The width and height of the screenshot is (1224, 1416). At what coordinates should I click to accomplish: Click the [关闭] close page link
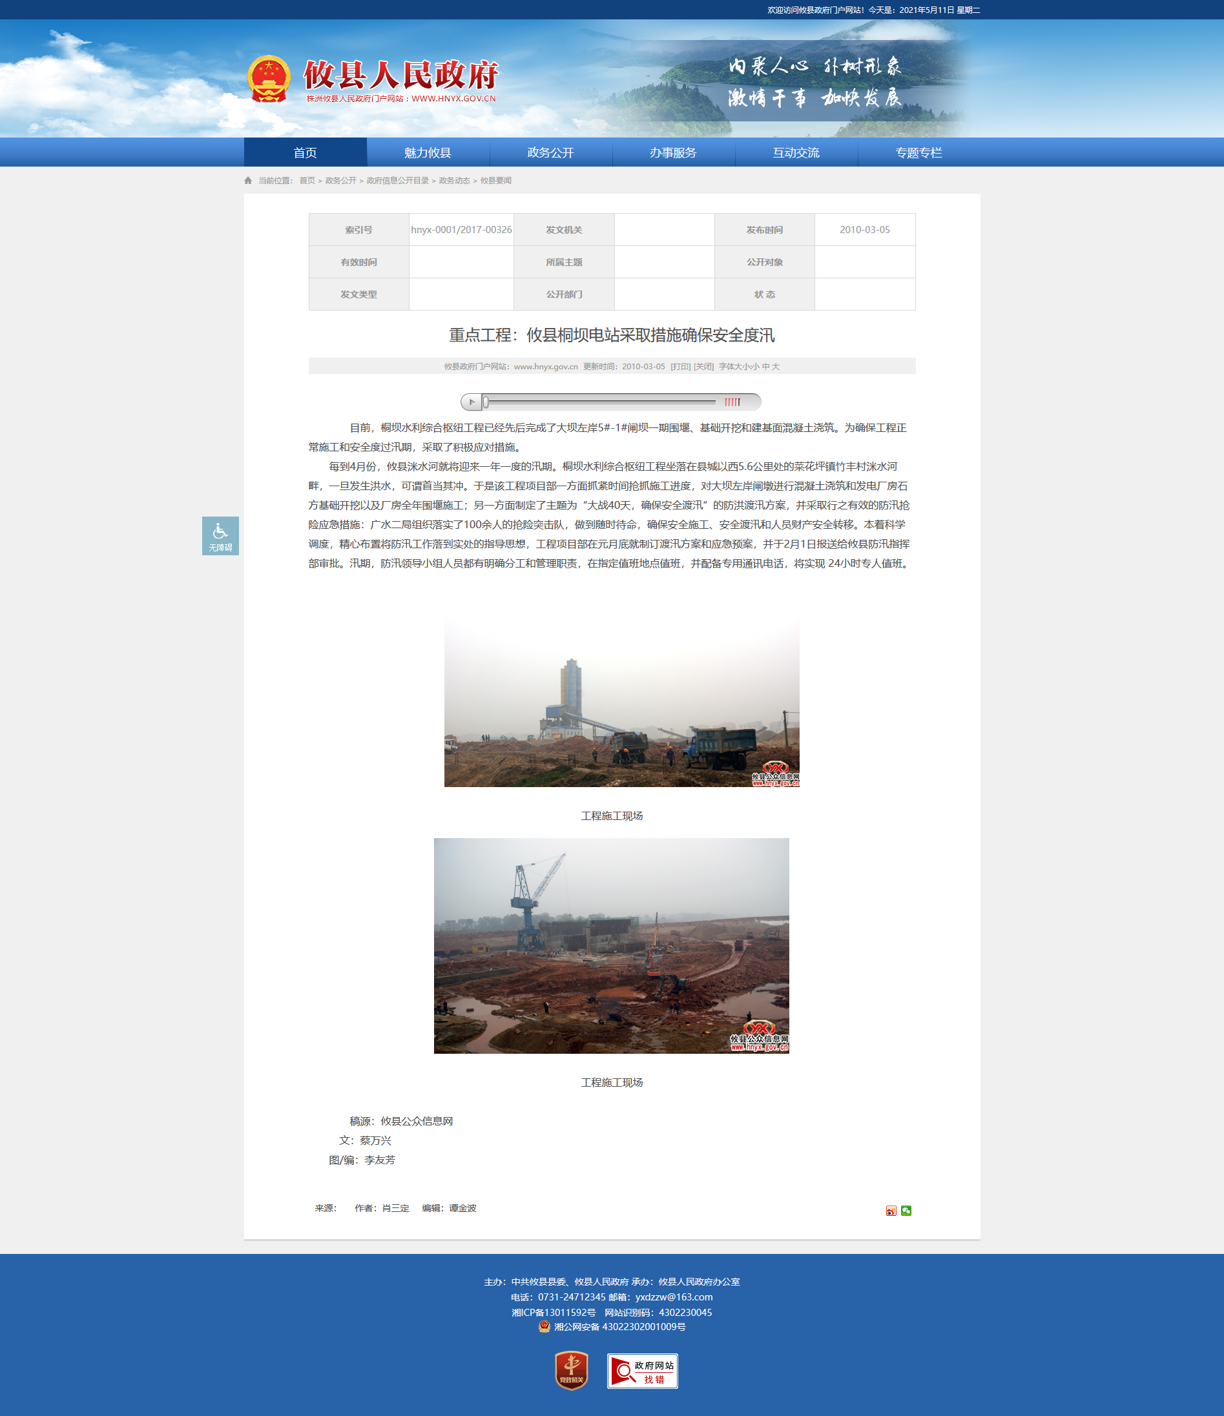[x=703, y=366]
